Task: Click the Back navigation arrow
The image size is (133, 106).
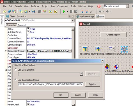Action: coord(100,12)
